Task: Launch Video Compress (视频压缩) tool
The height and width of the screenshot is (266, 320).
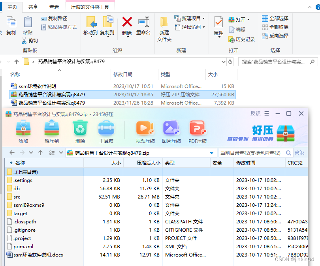Action: coord(145,128)
